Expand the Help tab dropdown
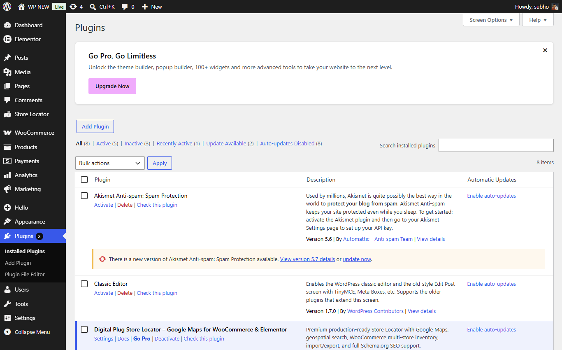The width and height of the screenshot is (562, 350). point(538,20)
